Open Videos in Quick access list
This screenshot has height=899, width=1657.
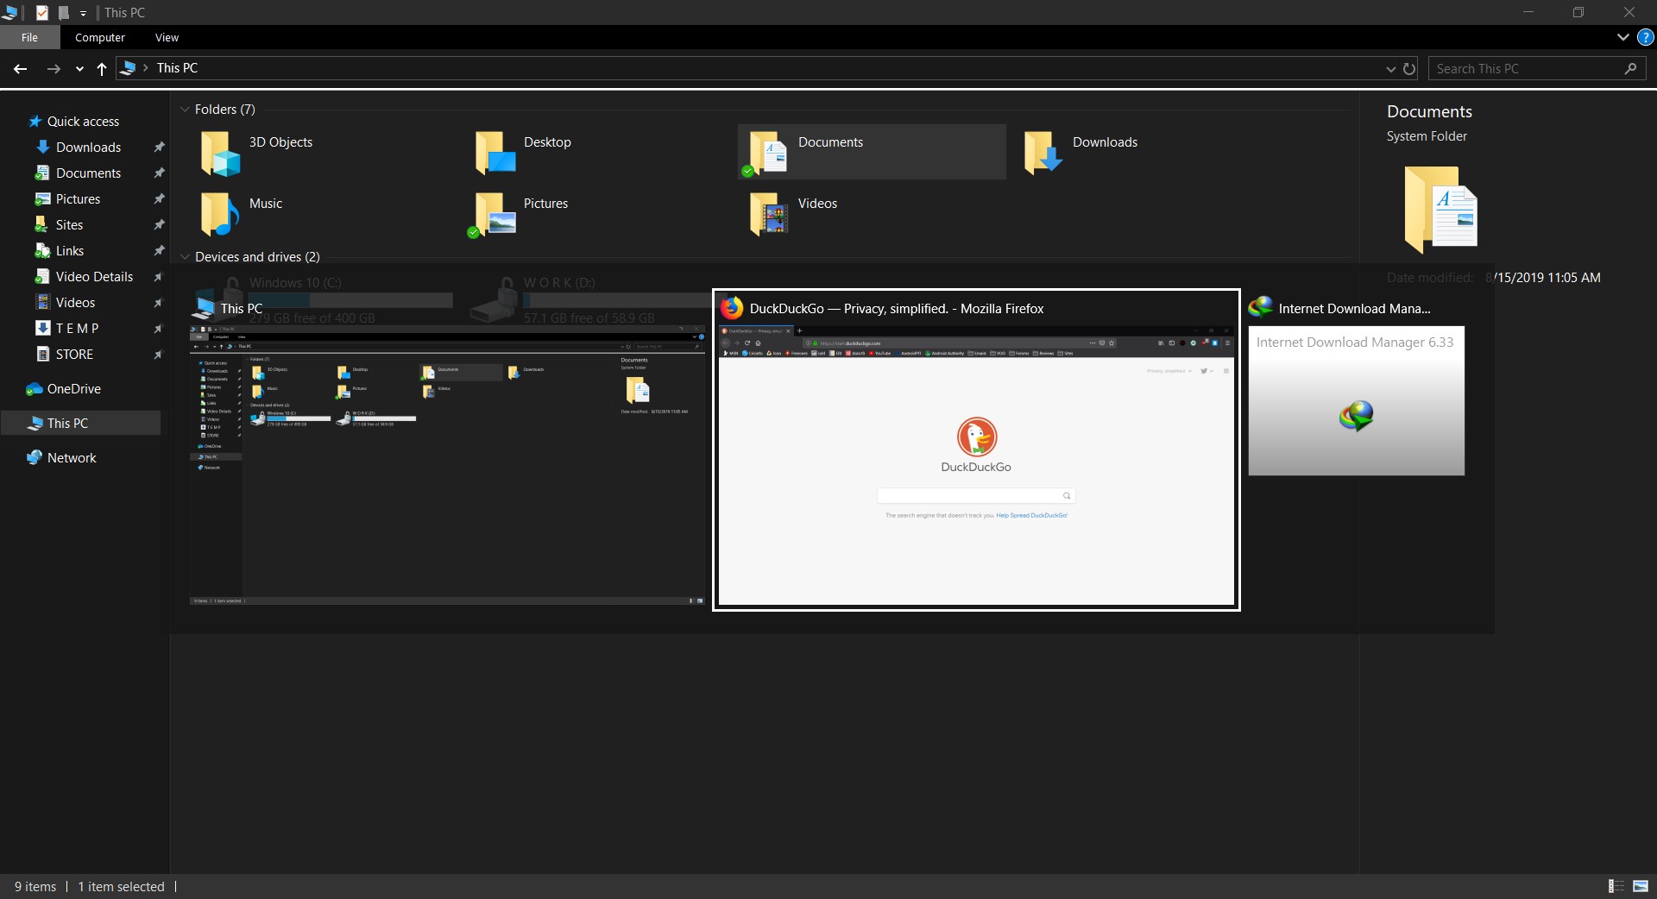coord(75,303)
